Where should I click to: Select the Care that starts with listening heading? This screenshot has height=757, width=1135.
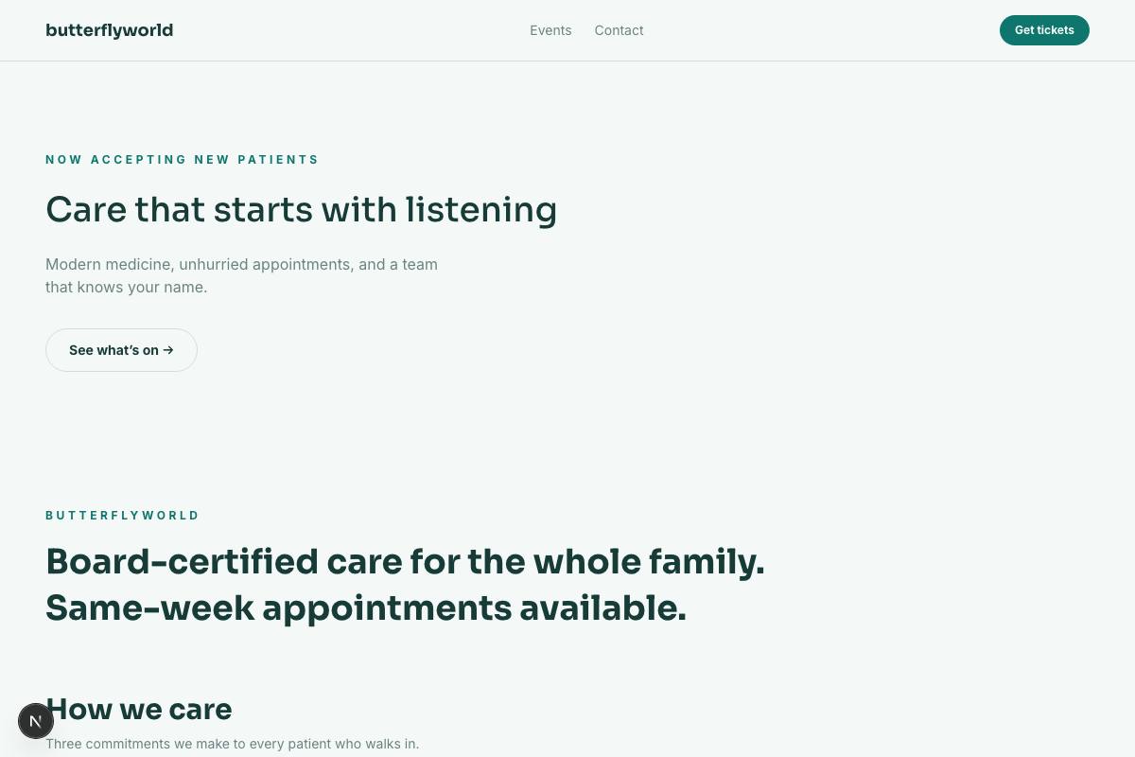click(301, 209)
